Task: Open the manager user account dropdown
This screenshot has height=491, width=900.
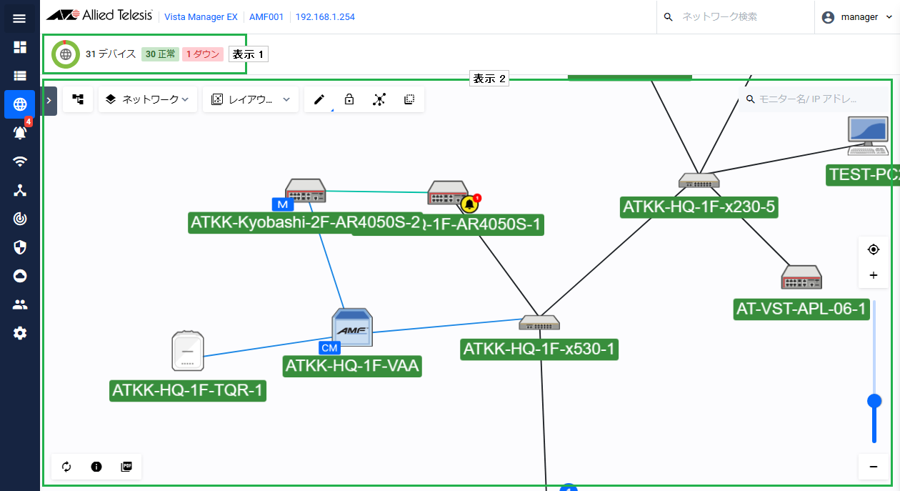Action: tap(857, 17)
